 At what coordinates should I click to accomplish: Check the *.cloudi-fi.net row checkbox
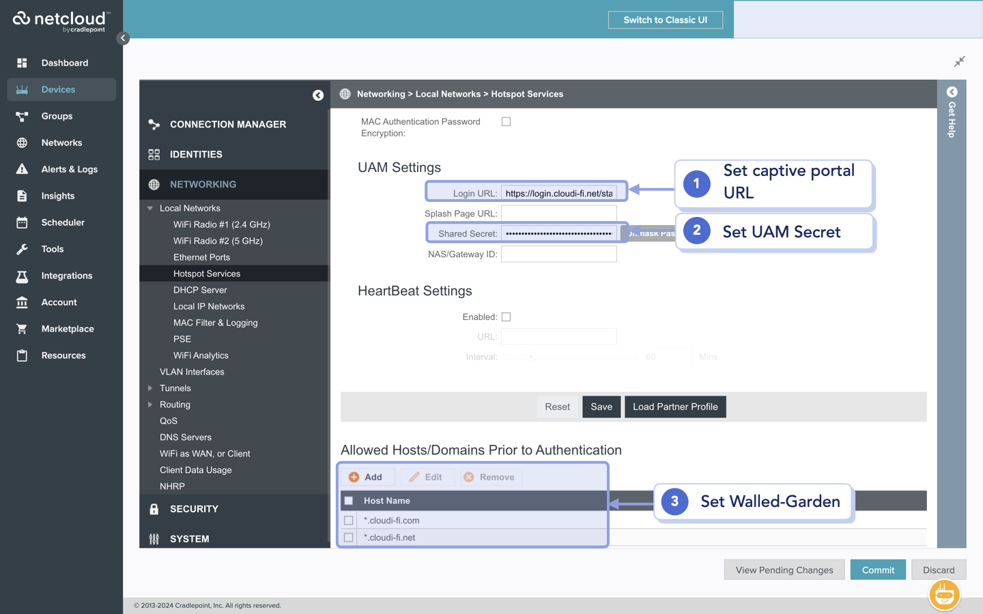pos(349,538)
